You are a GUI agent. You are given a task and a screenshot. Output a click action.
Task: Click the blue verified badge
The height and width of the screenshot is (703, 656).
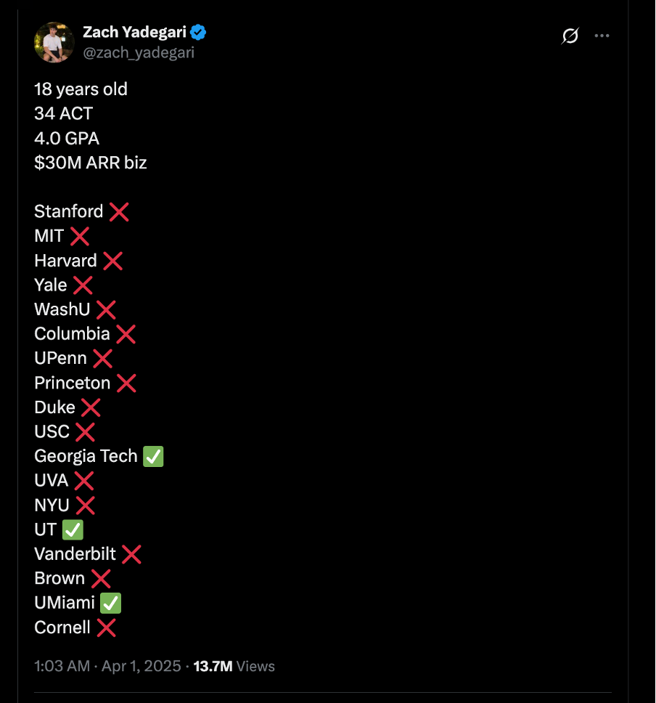[198, 32]
